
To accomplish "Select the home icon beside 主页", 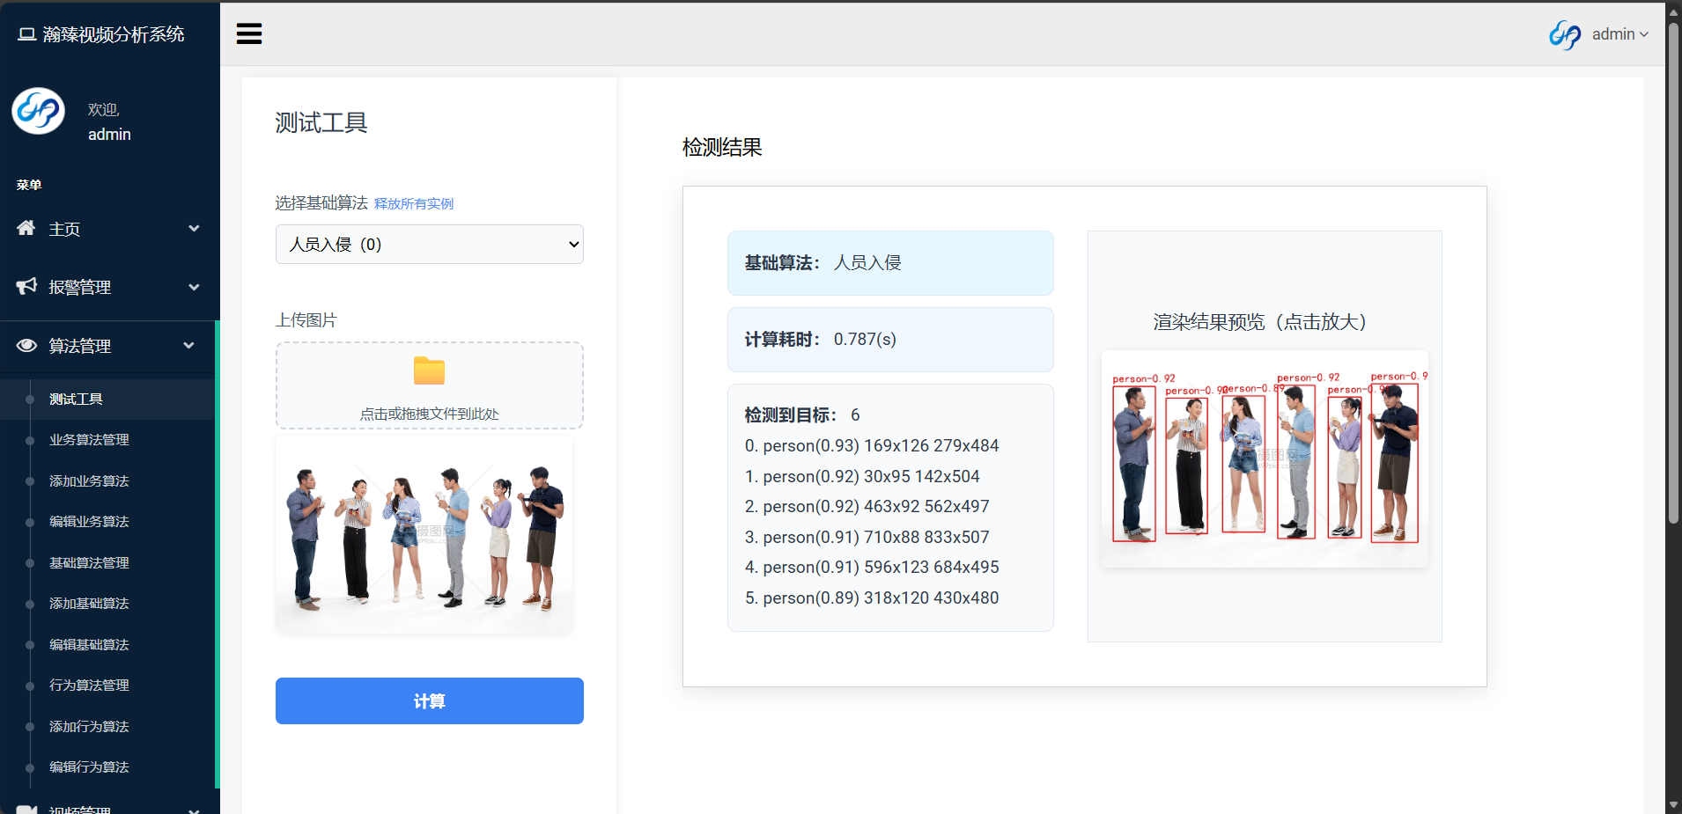I will pos(26,228).
